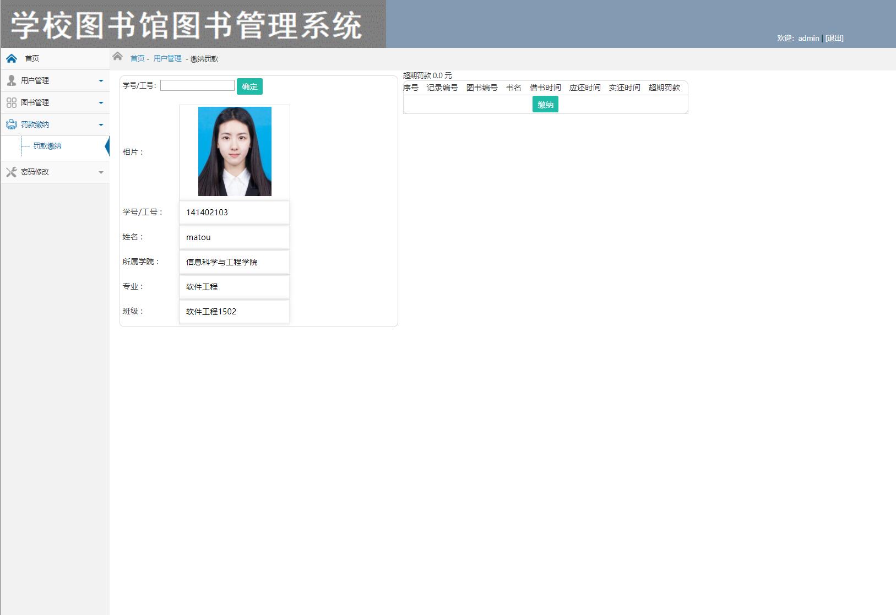Screen dimensions: 896x615
Task: Log out via the 退出 link
Action: tap(834, 38)
